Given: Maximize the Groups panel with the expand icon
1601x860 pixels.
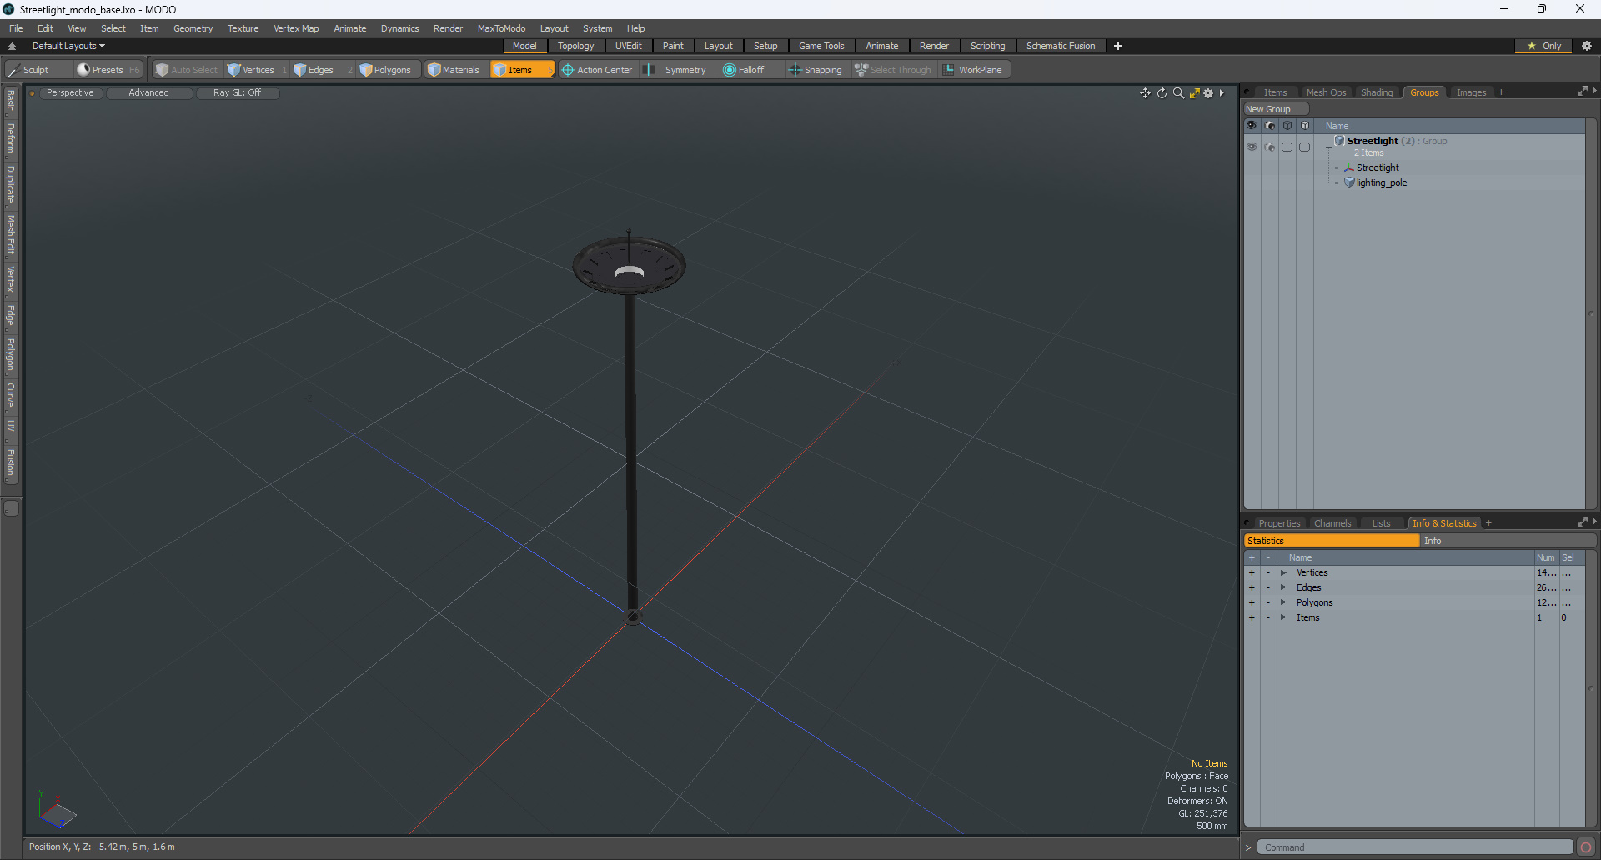Looking at the screenshot, I should (1582, 92).
